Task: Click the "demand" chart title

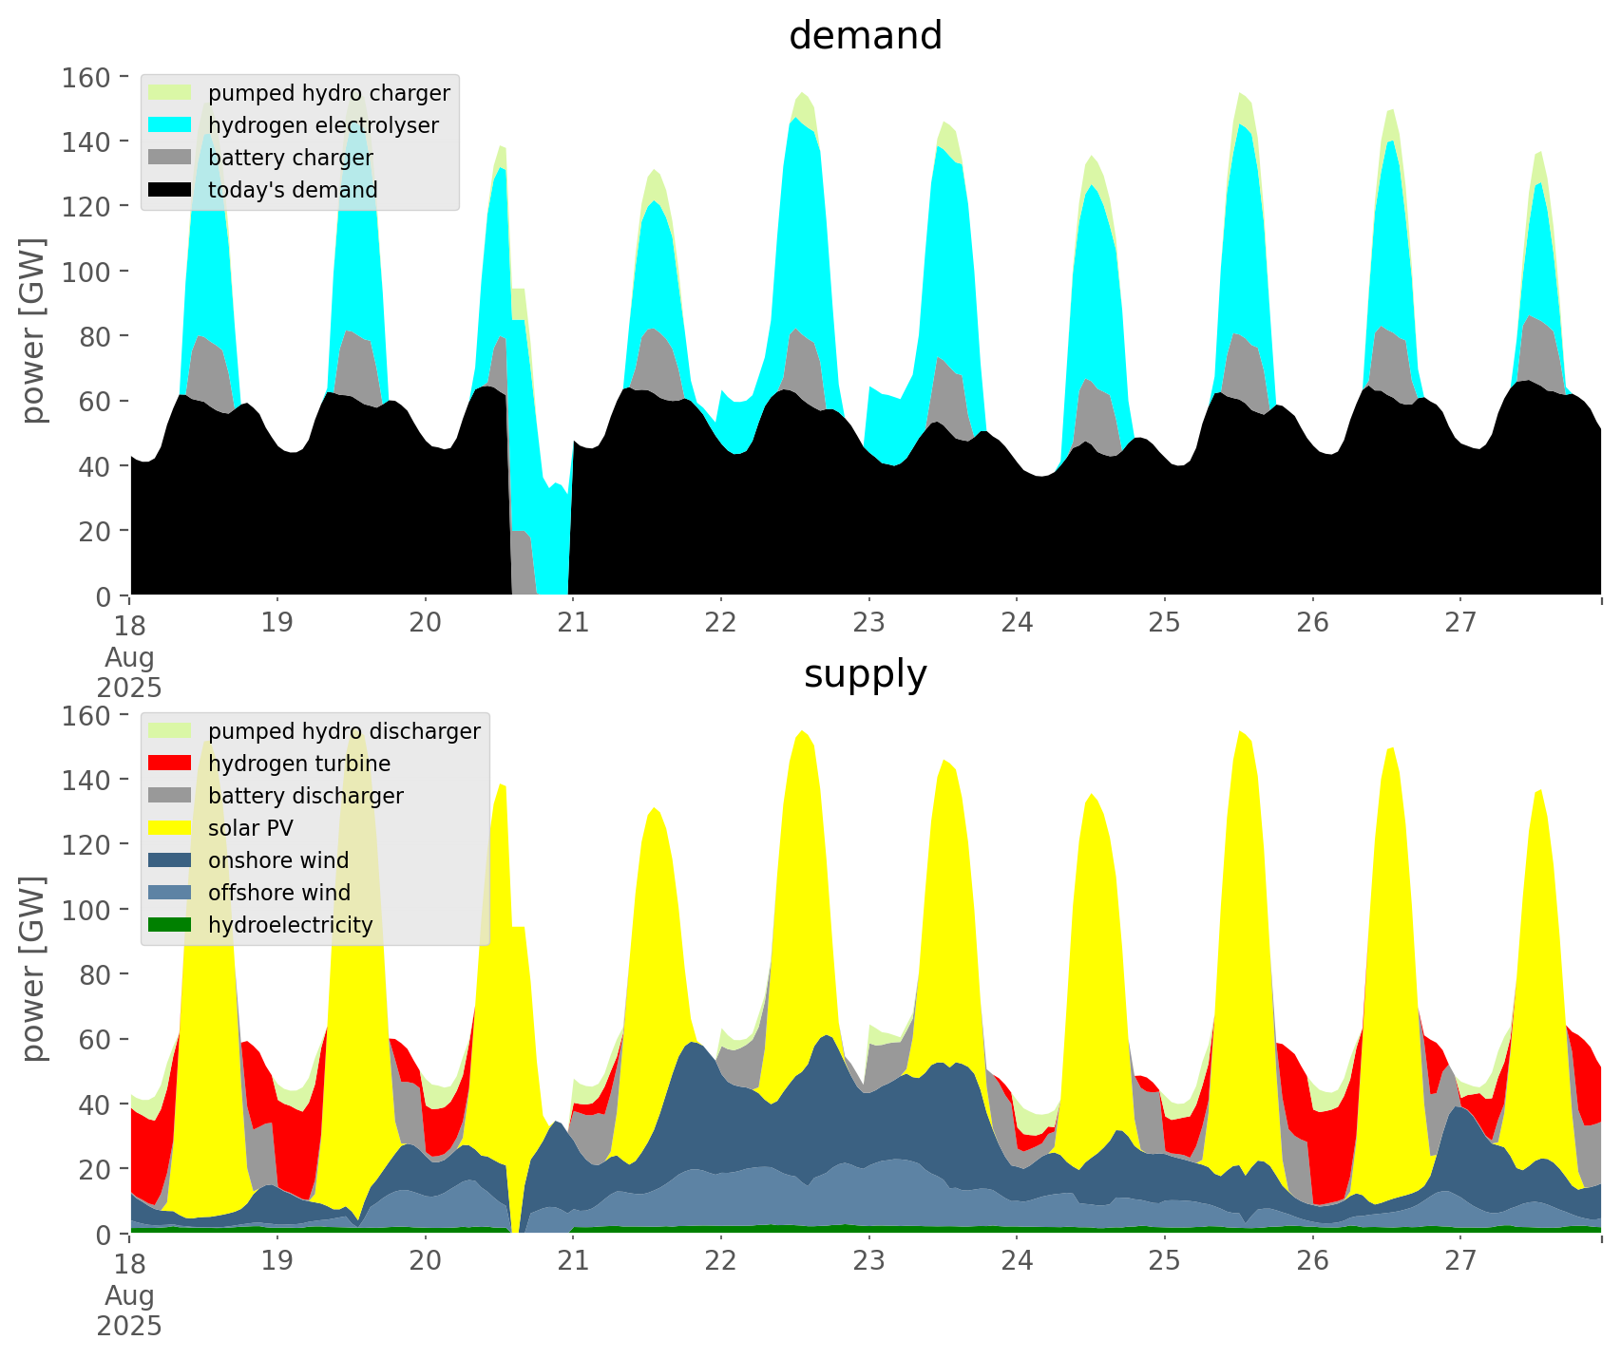Action: pos(865,36)
